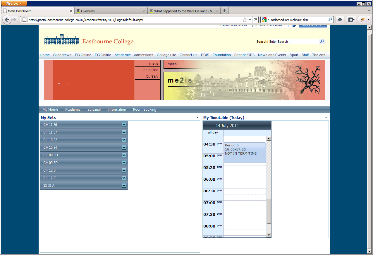373x255 pixels.
Task: Click the bookmark star in address bar
Action: [245, 20]
